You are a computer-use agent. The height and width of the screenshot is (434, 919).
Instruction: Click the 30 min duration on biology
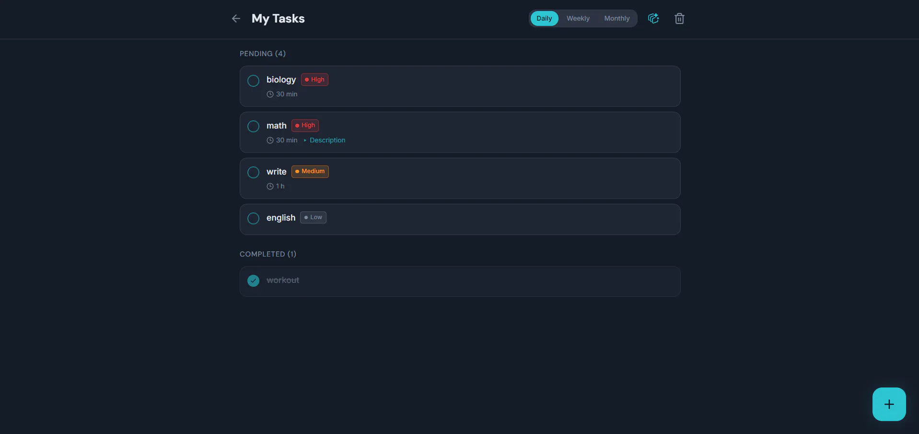coord(282,94)
